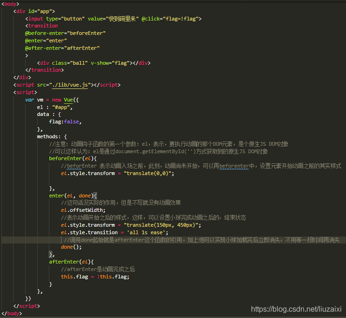Click the afterEnter(el){ method declaration
Screen dimensions: 346x318
tap(71, 262)
